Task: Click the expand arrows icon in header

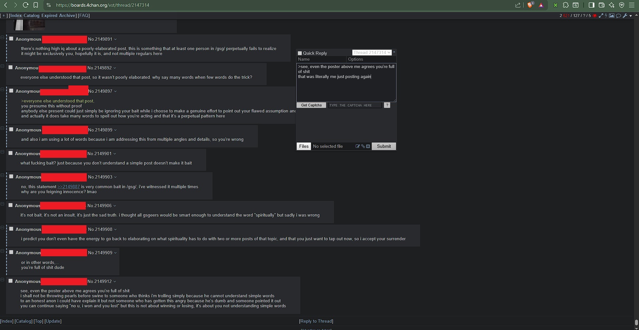Action: (601, 16)
